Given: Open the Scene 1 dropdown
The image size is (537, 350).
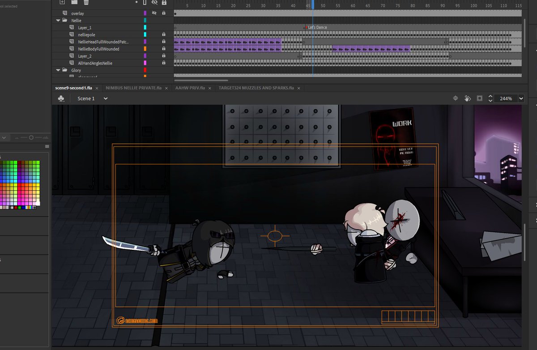Looking at the screenshot, I should (106, 98).
